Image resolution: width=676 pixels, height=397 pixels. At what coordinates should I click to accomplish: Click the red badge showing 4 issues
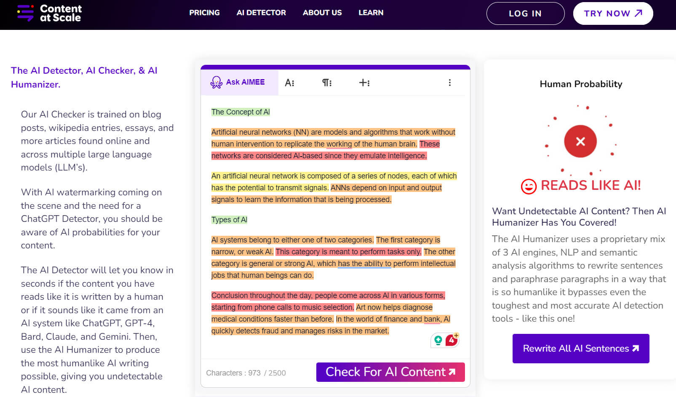[x=452, y=340]
